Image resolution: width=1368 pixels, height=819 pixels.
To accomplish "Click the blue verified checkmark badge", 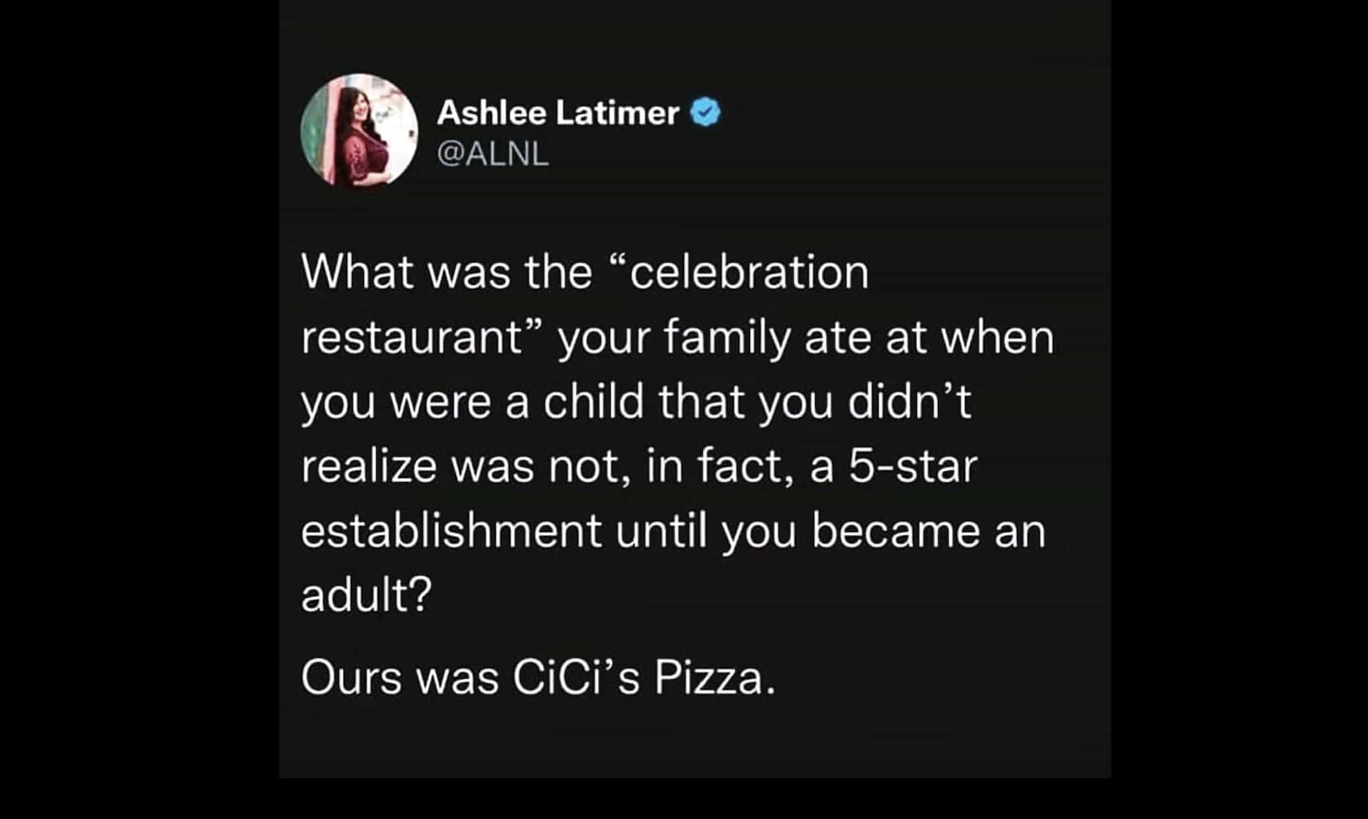I will point(705,112).
